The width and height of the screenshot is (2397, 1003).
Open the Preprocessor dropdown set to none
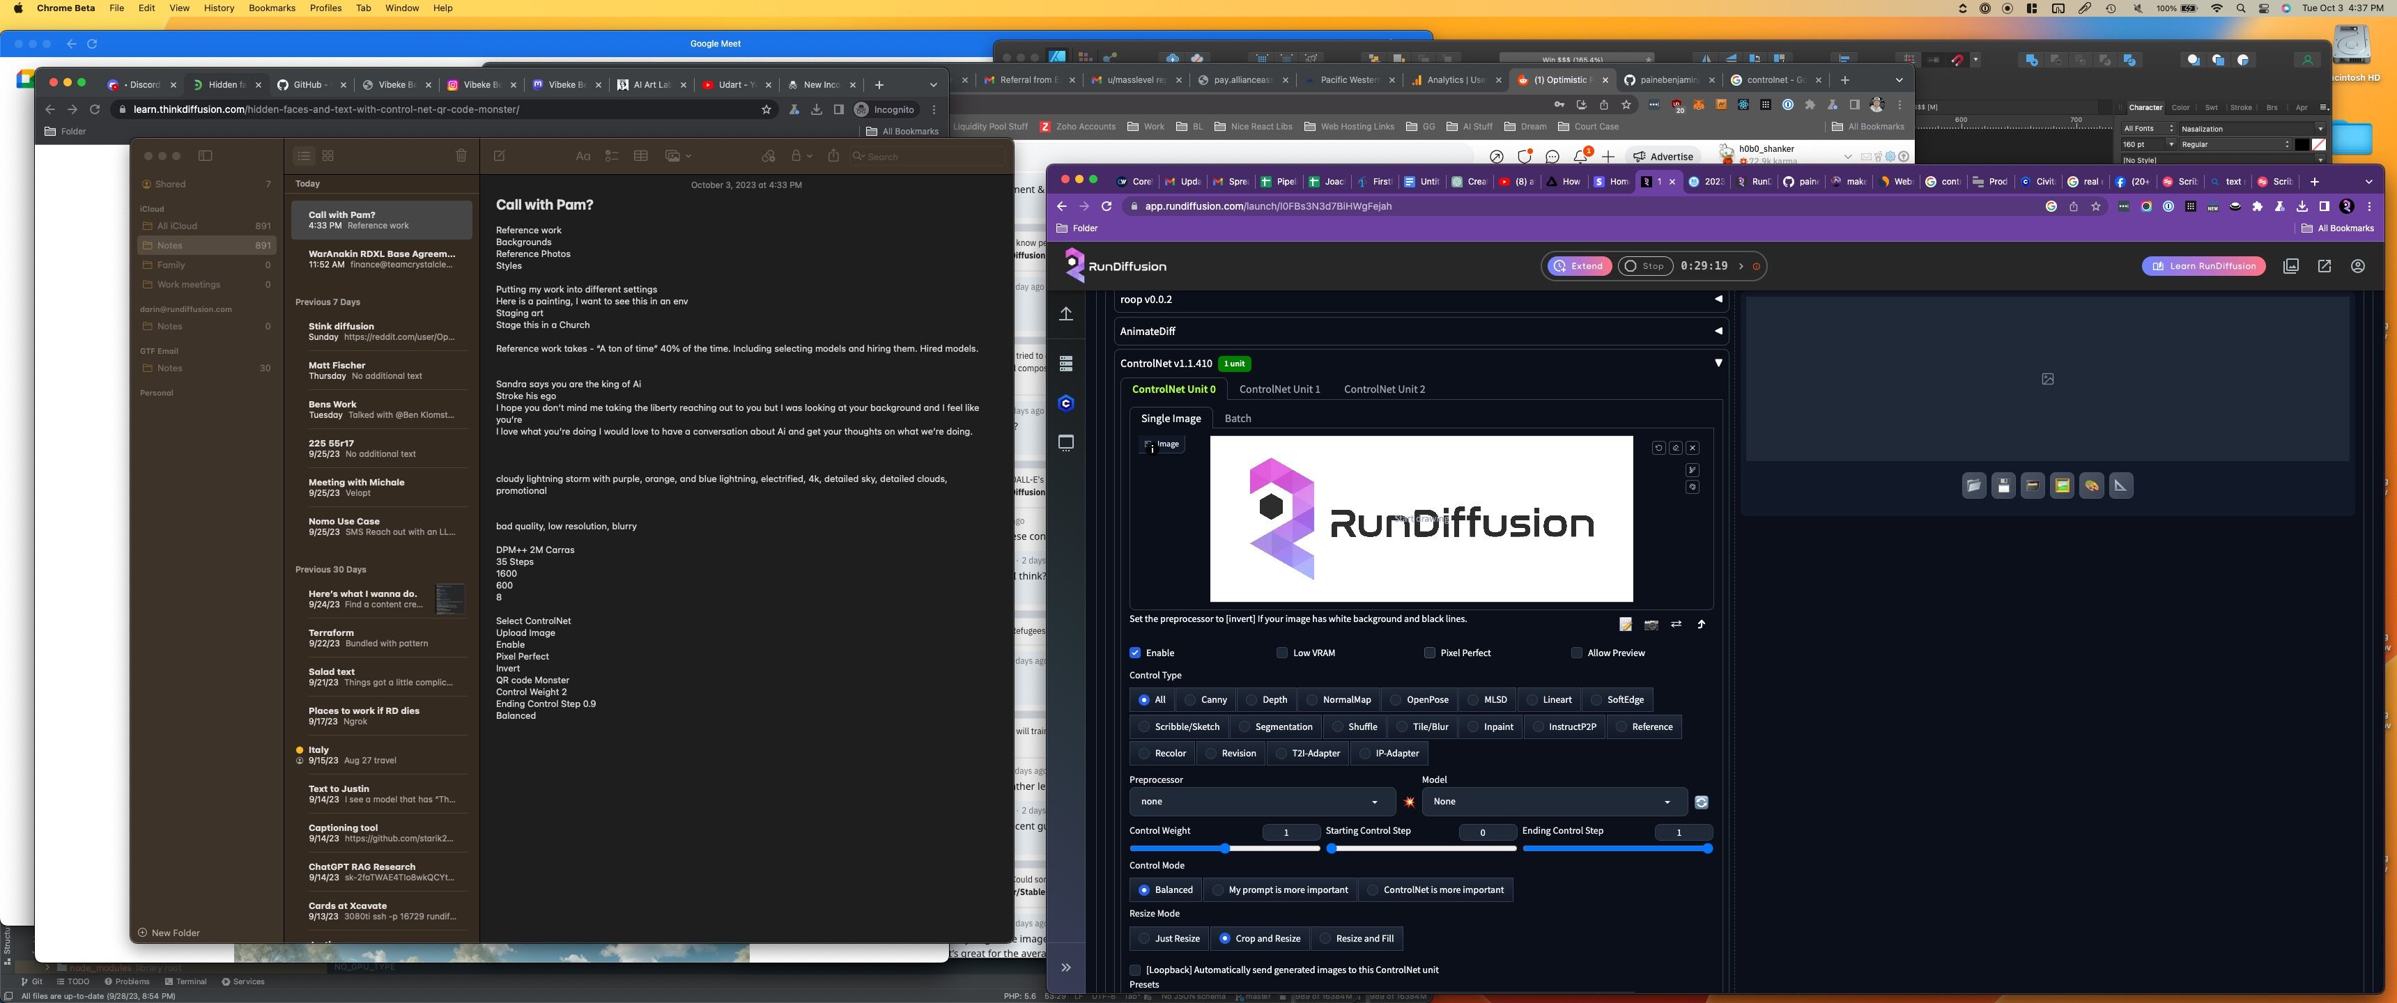tap(1260, 802)
